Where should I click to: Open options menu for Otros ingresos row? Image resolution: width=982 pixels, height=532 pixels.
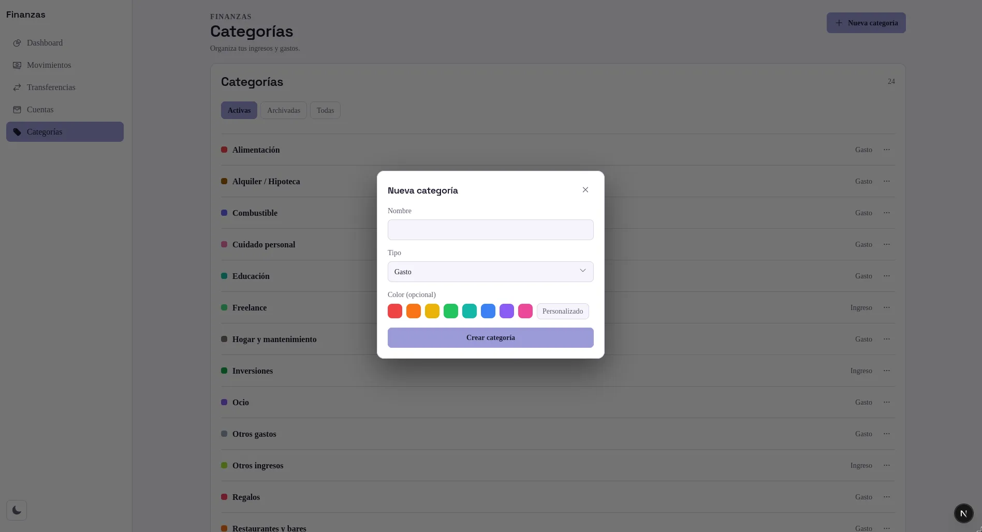coord(887,465)
